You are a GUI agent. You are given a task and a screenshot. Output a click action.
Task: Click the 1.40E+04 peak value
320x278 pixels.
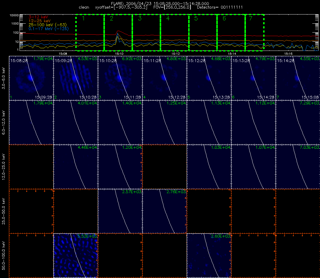(132, 103)
